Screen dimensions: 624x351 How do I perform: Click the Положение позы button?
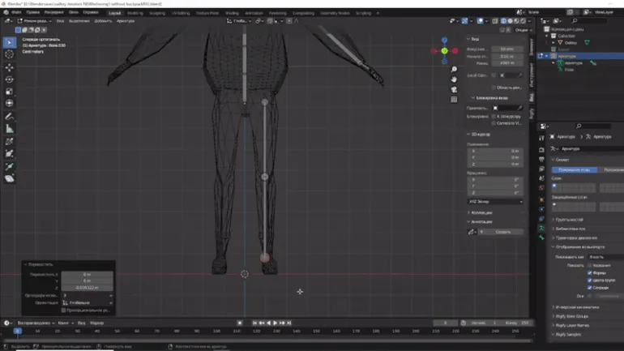click(575, 169)
